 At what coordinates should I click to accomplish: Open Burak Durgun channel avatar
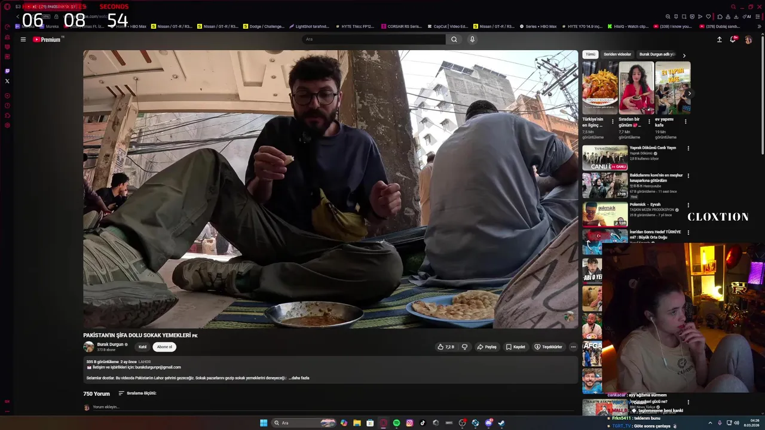(x=88, y=347)
